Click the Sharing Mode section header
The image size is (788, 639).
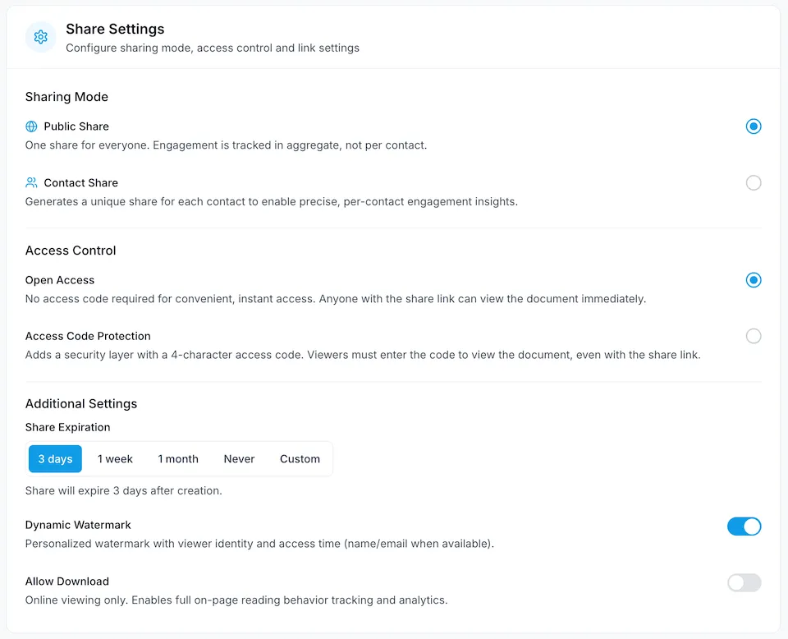click(66, 97)
